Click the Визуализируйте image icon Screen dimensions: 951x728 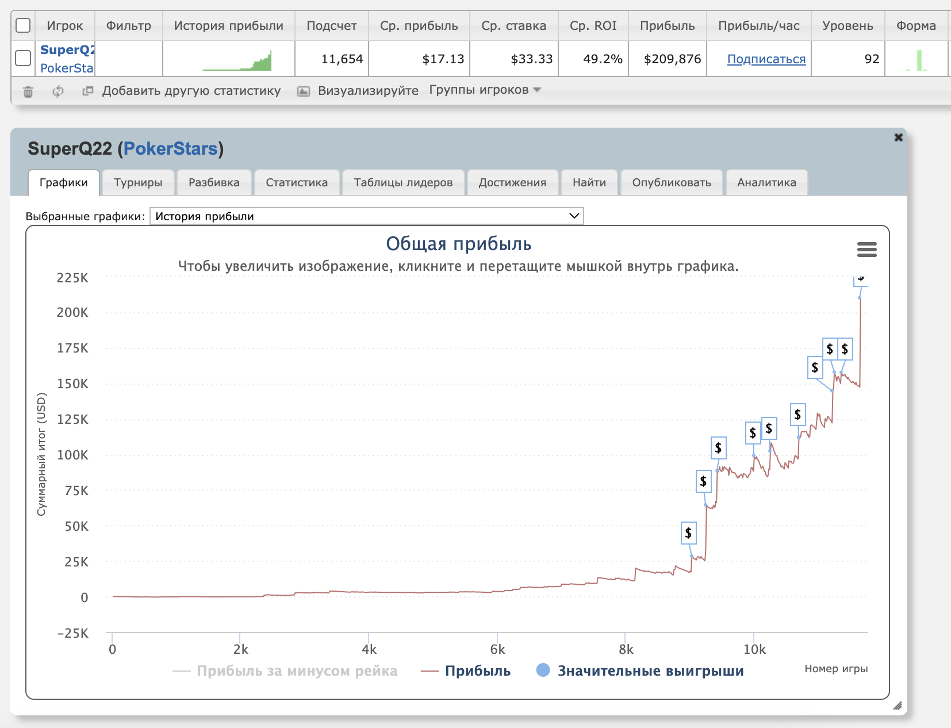click(x=304, y=91)
